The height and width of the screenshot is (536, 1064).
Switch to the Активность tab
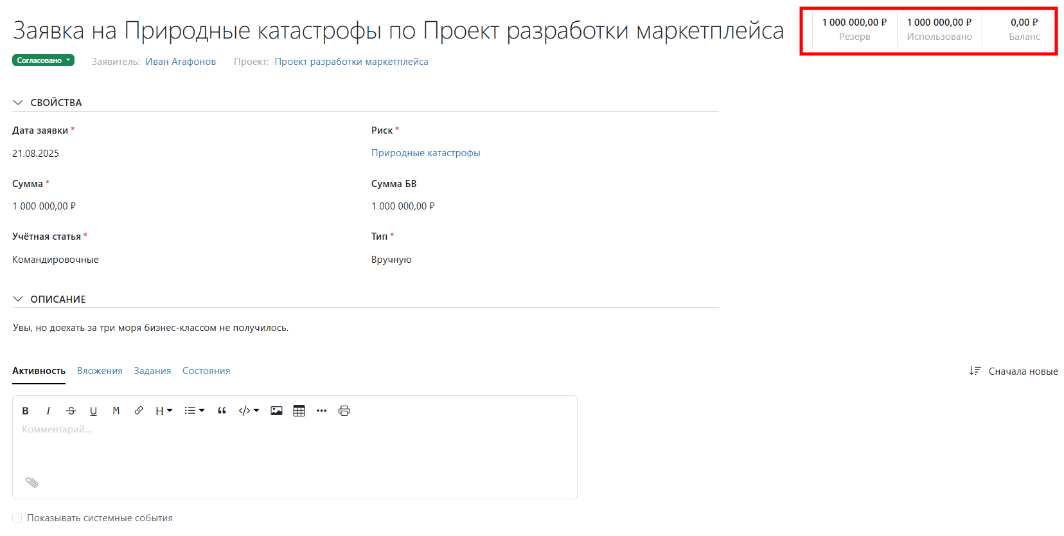[39, 371]
